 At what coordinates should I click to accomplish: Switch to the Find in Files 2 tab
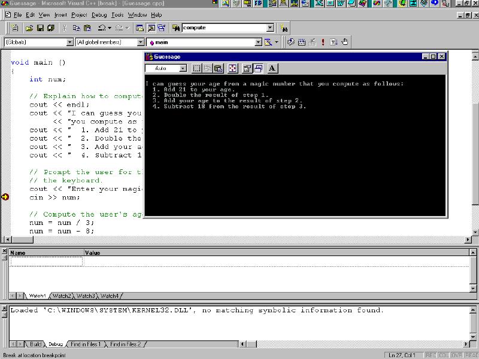tap(125, 345)
